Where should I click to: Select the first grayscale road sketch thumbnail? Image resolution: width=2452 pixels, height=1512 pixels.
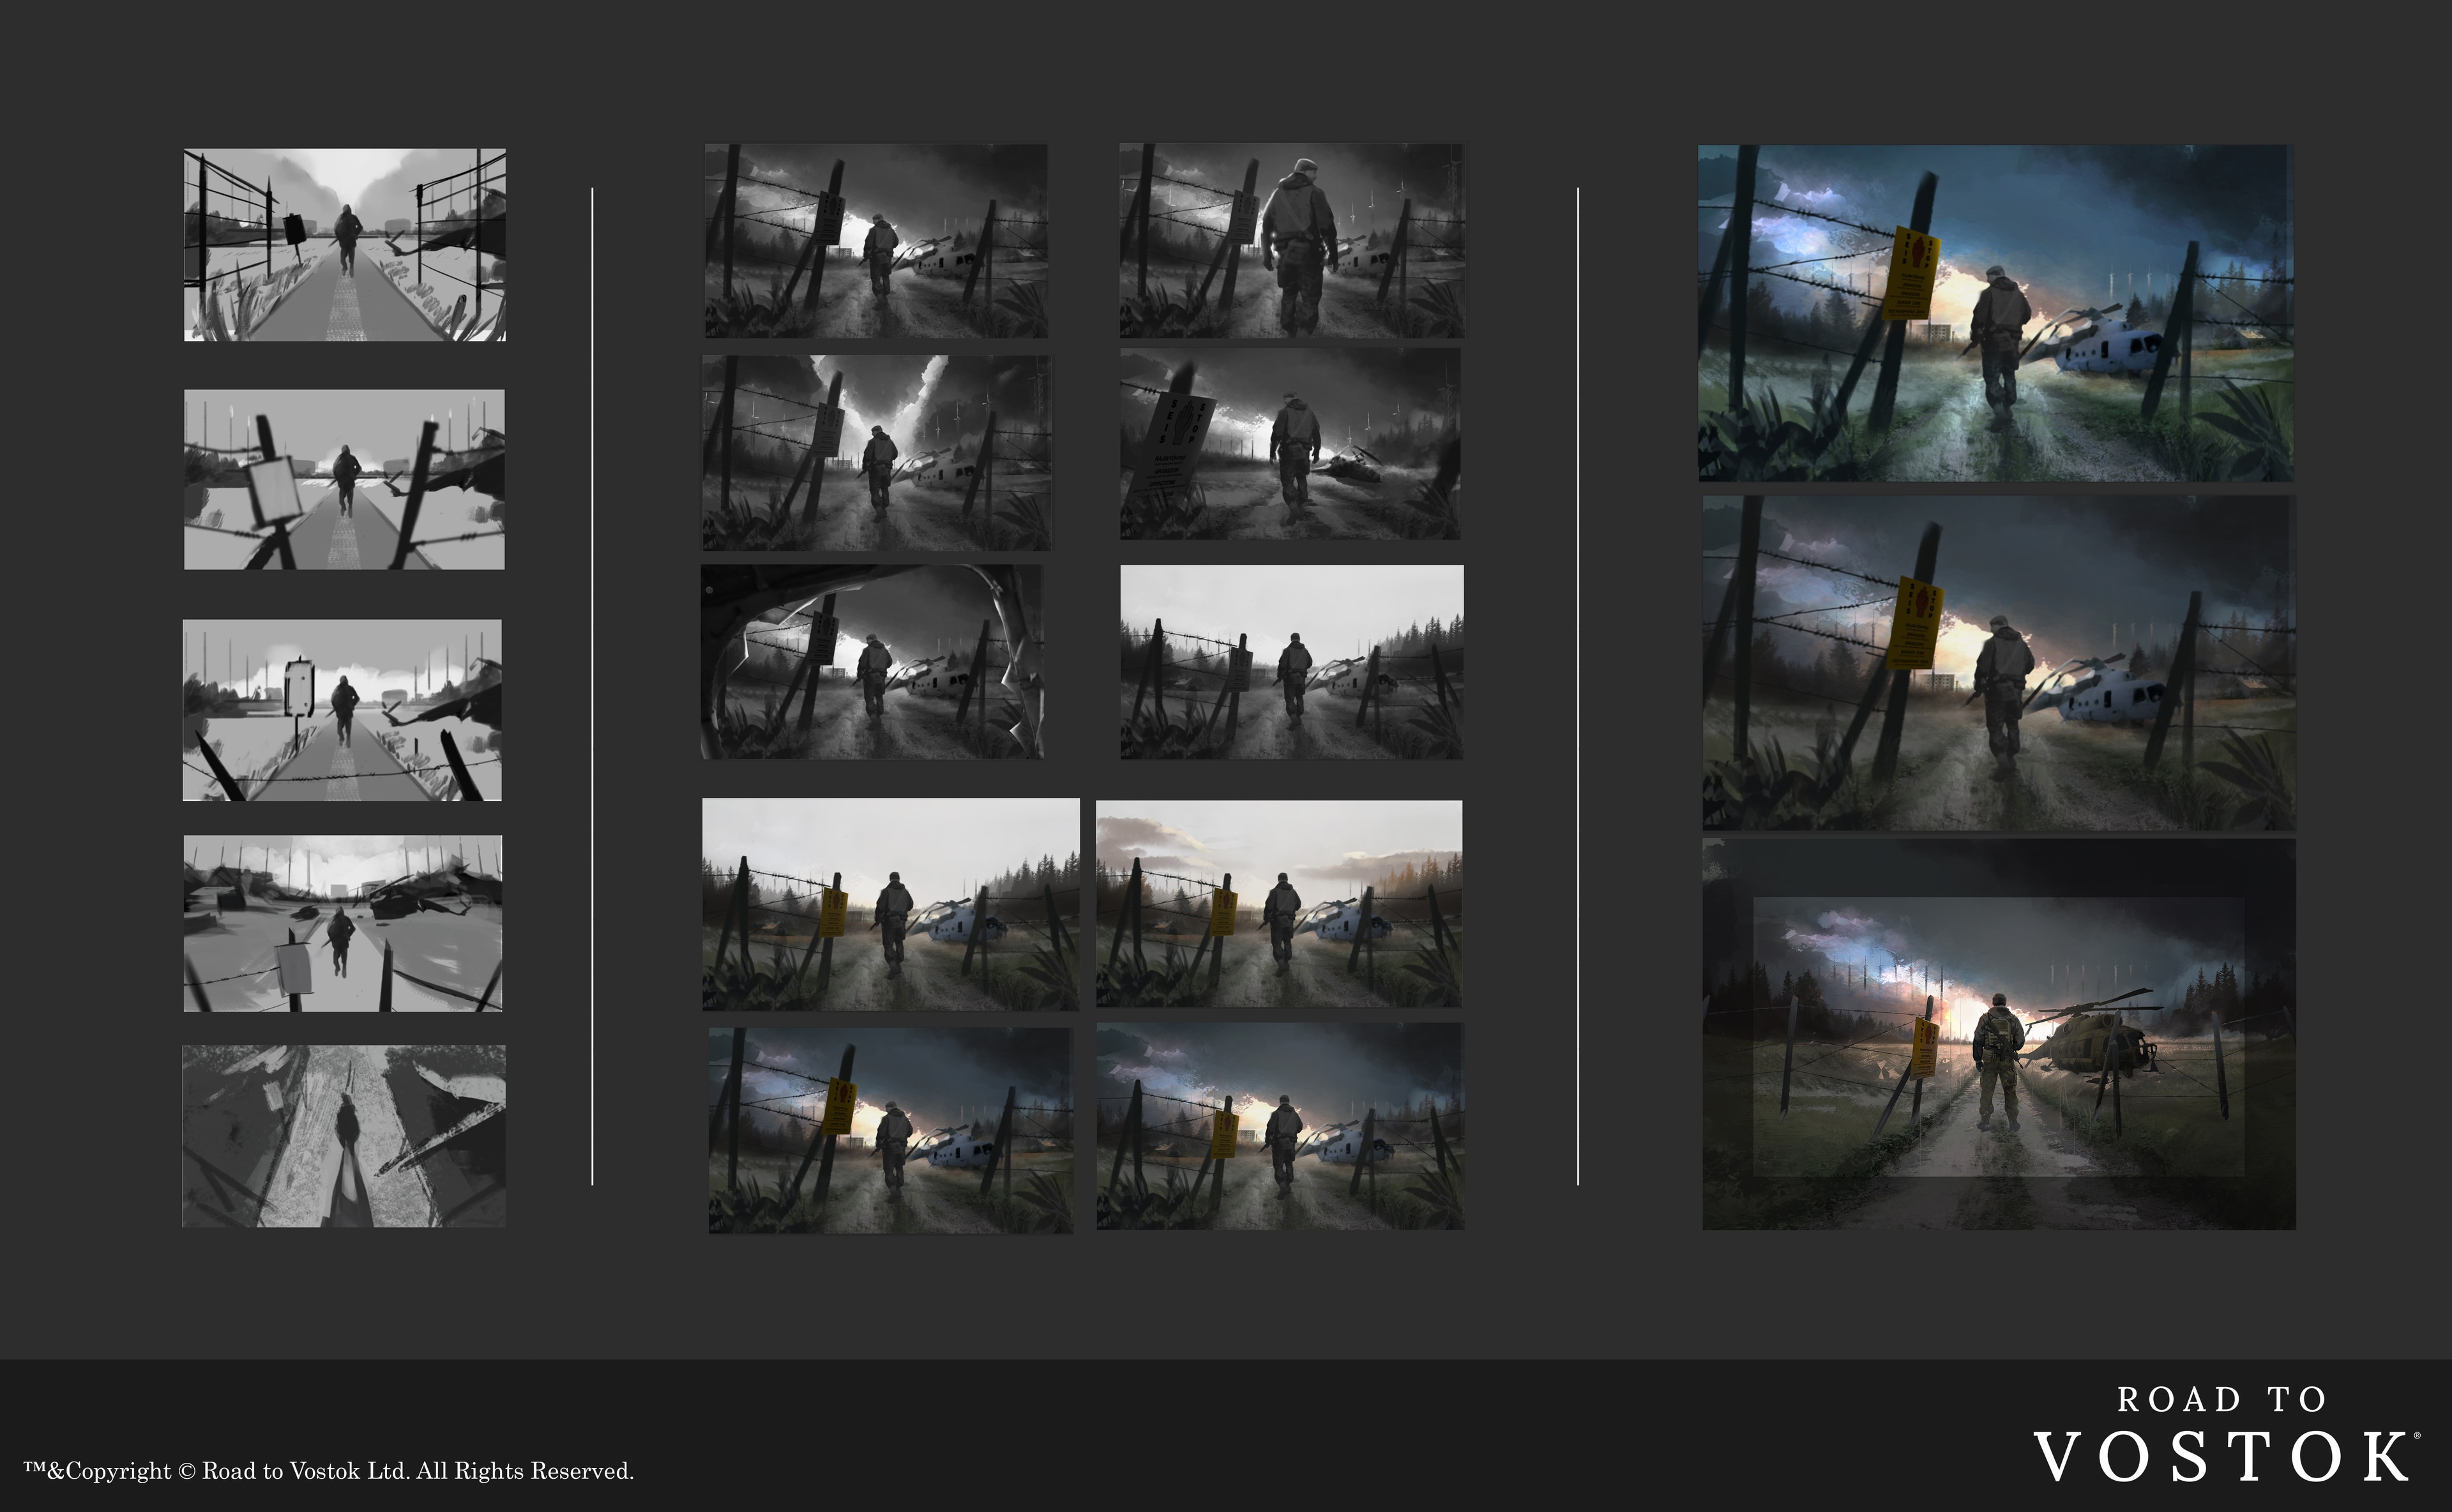click(344, 245)
